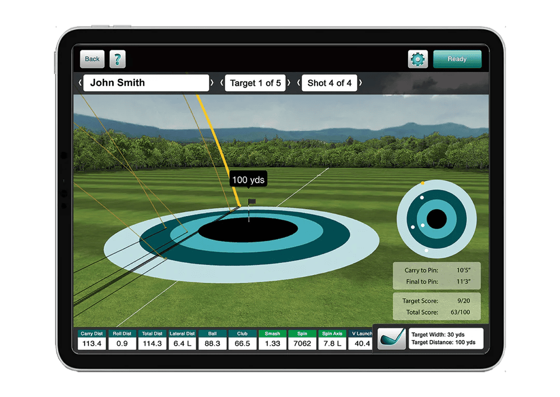Open the Target 1 of 5 selector
Screen dimensions: 560x397
click(255, 83)
